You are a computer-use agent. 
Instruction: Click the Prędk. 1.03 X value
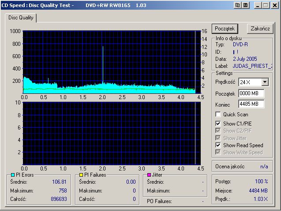pos(261,199)
